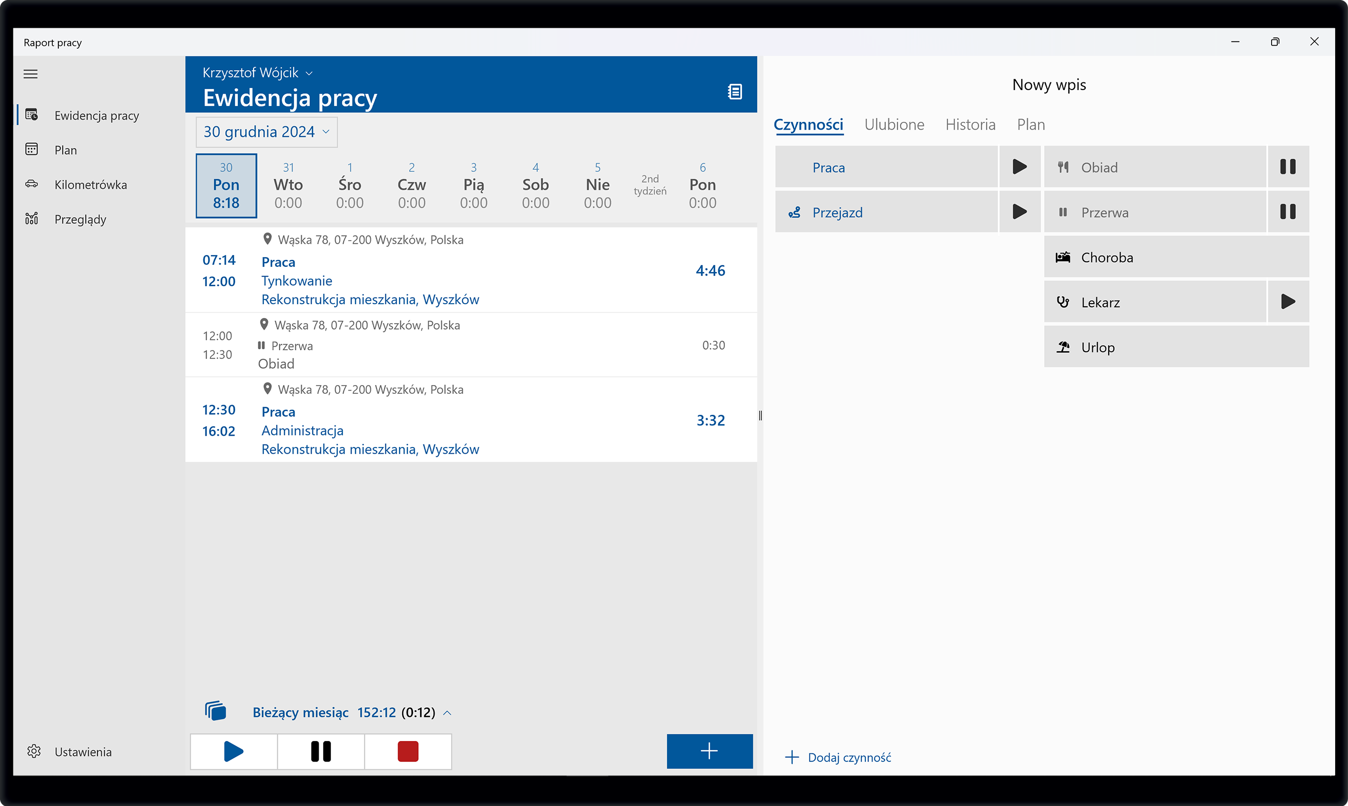Start the Przejazd activity timer
The width and height of the screenshot is (1348, 806).
[1019, 212]
